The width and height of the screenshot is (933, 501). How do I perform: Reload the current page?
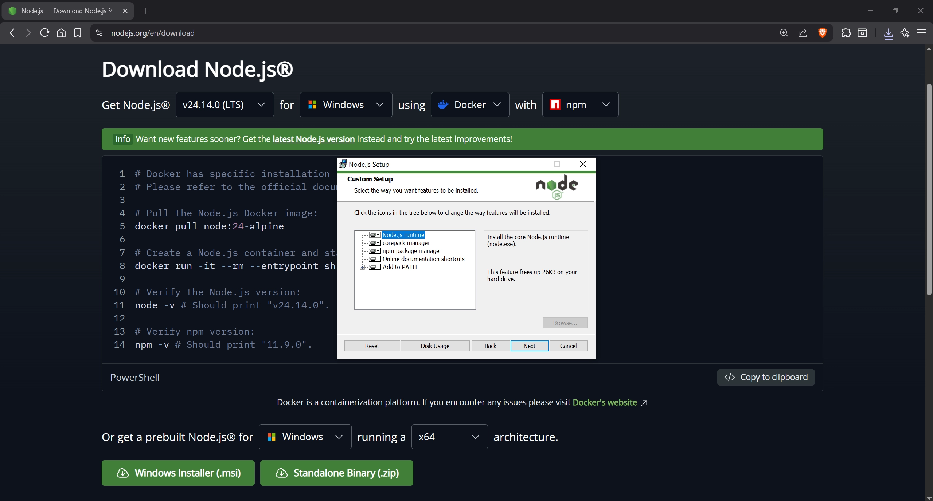pyautogui.click(x=44, y=33)
